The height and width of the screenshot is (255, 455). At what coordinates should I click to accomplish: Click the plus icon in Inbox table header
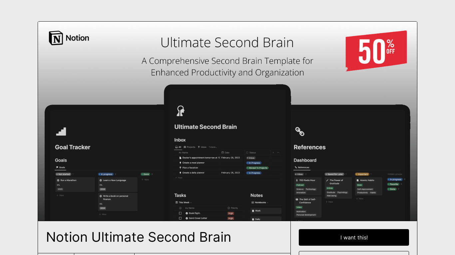(273, 152)
